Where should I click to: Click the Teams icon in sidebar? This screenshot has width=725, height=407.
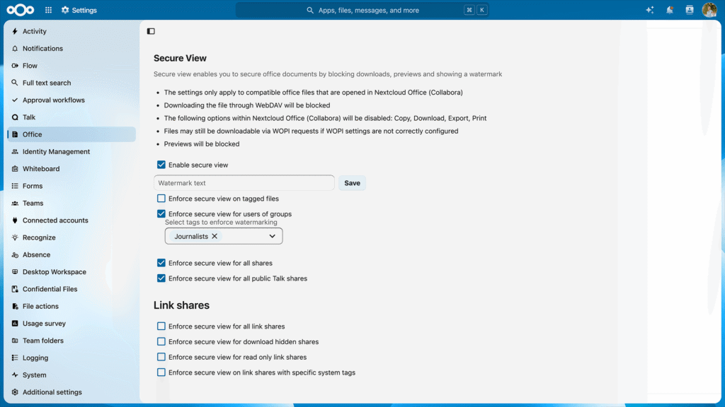[x=15, y=203]
